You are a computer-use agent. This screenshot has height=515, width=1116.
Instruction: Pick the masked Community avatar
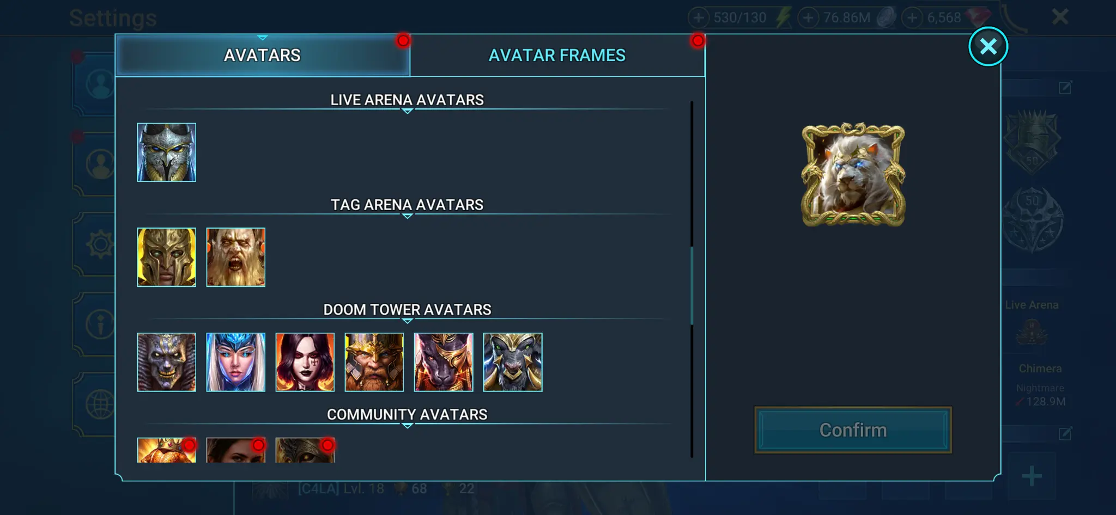[x=305, y=450]
